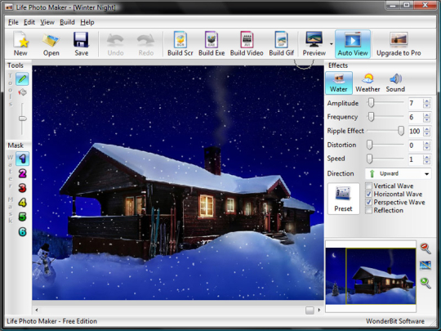441x331 pixels.
Task: Select the eraser tool in Tools
Action: pyautogui.click(x=22, y=92)
